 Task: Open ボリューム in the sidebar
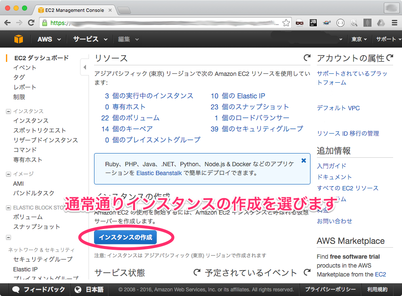[x=28, y=217]
